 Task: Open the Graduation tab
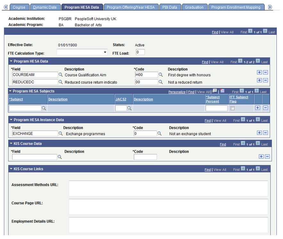click(x=195, y=6)
